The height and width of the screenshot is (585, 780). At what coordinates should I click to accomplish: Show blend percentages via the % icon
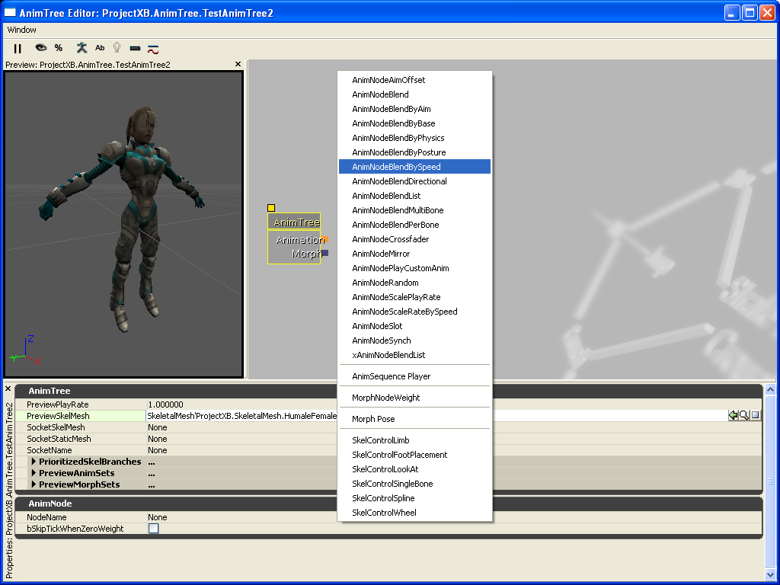pyautogui.click(x=58, y=48)
